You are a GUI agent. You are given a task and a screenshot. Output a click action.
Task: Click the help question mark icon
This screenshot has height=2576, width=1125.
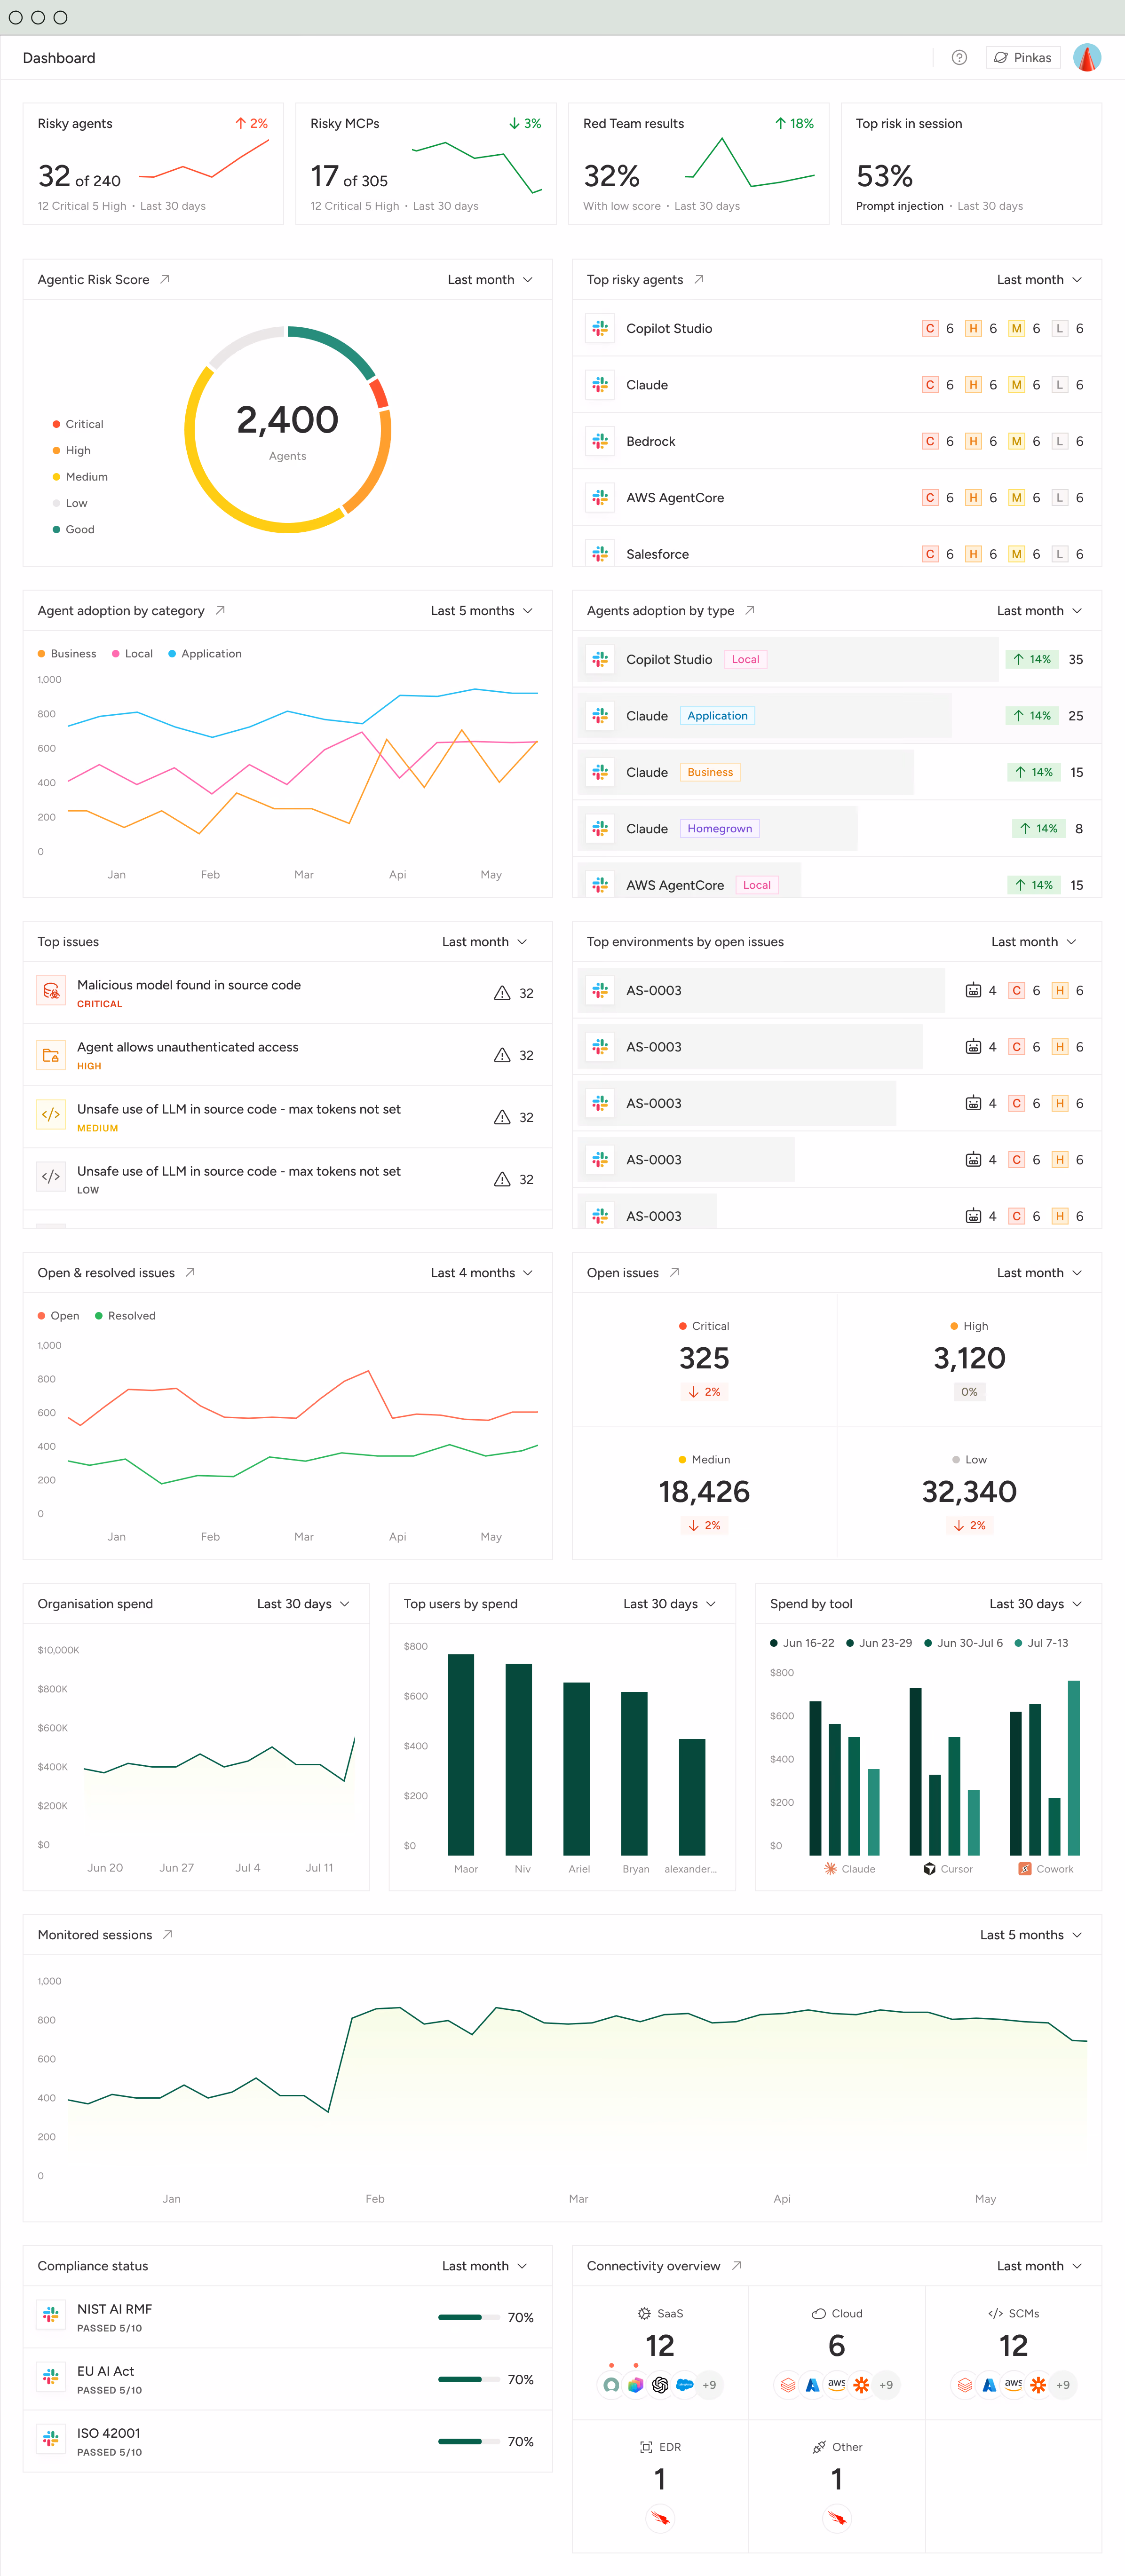[x=959, y=58]
